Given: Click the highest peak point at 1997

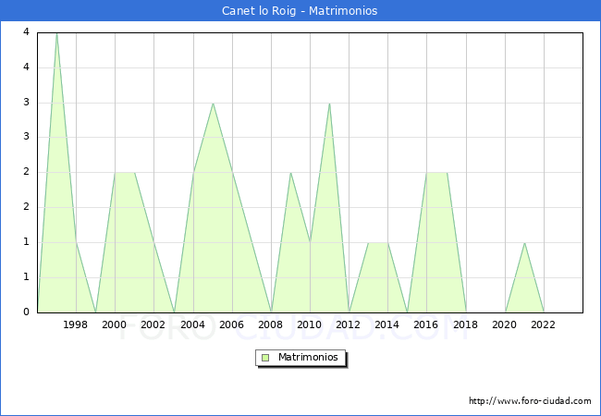Looking at the screenshot, I should tap(56, 33).
